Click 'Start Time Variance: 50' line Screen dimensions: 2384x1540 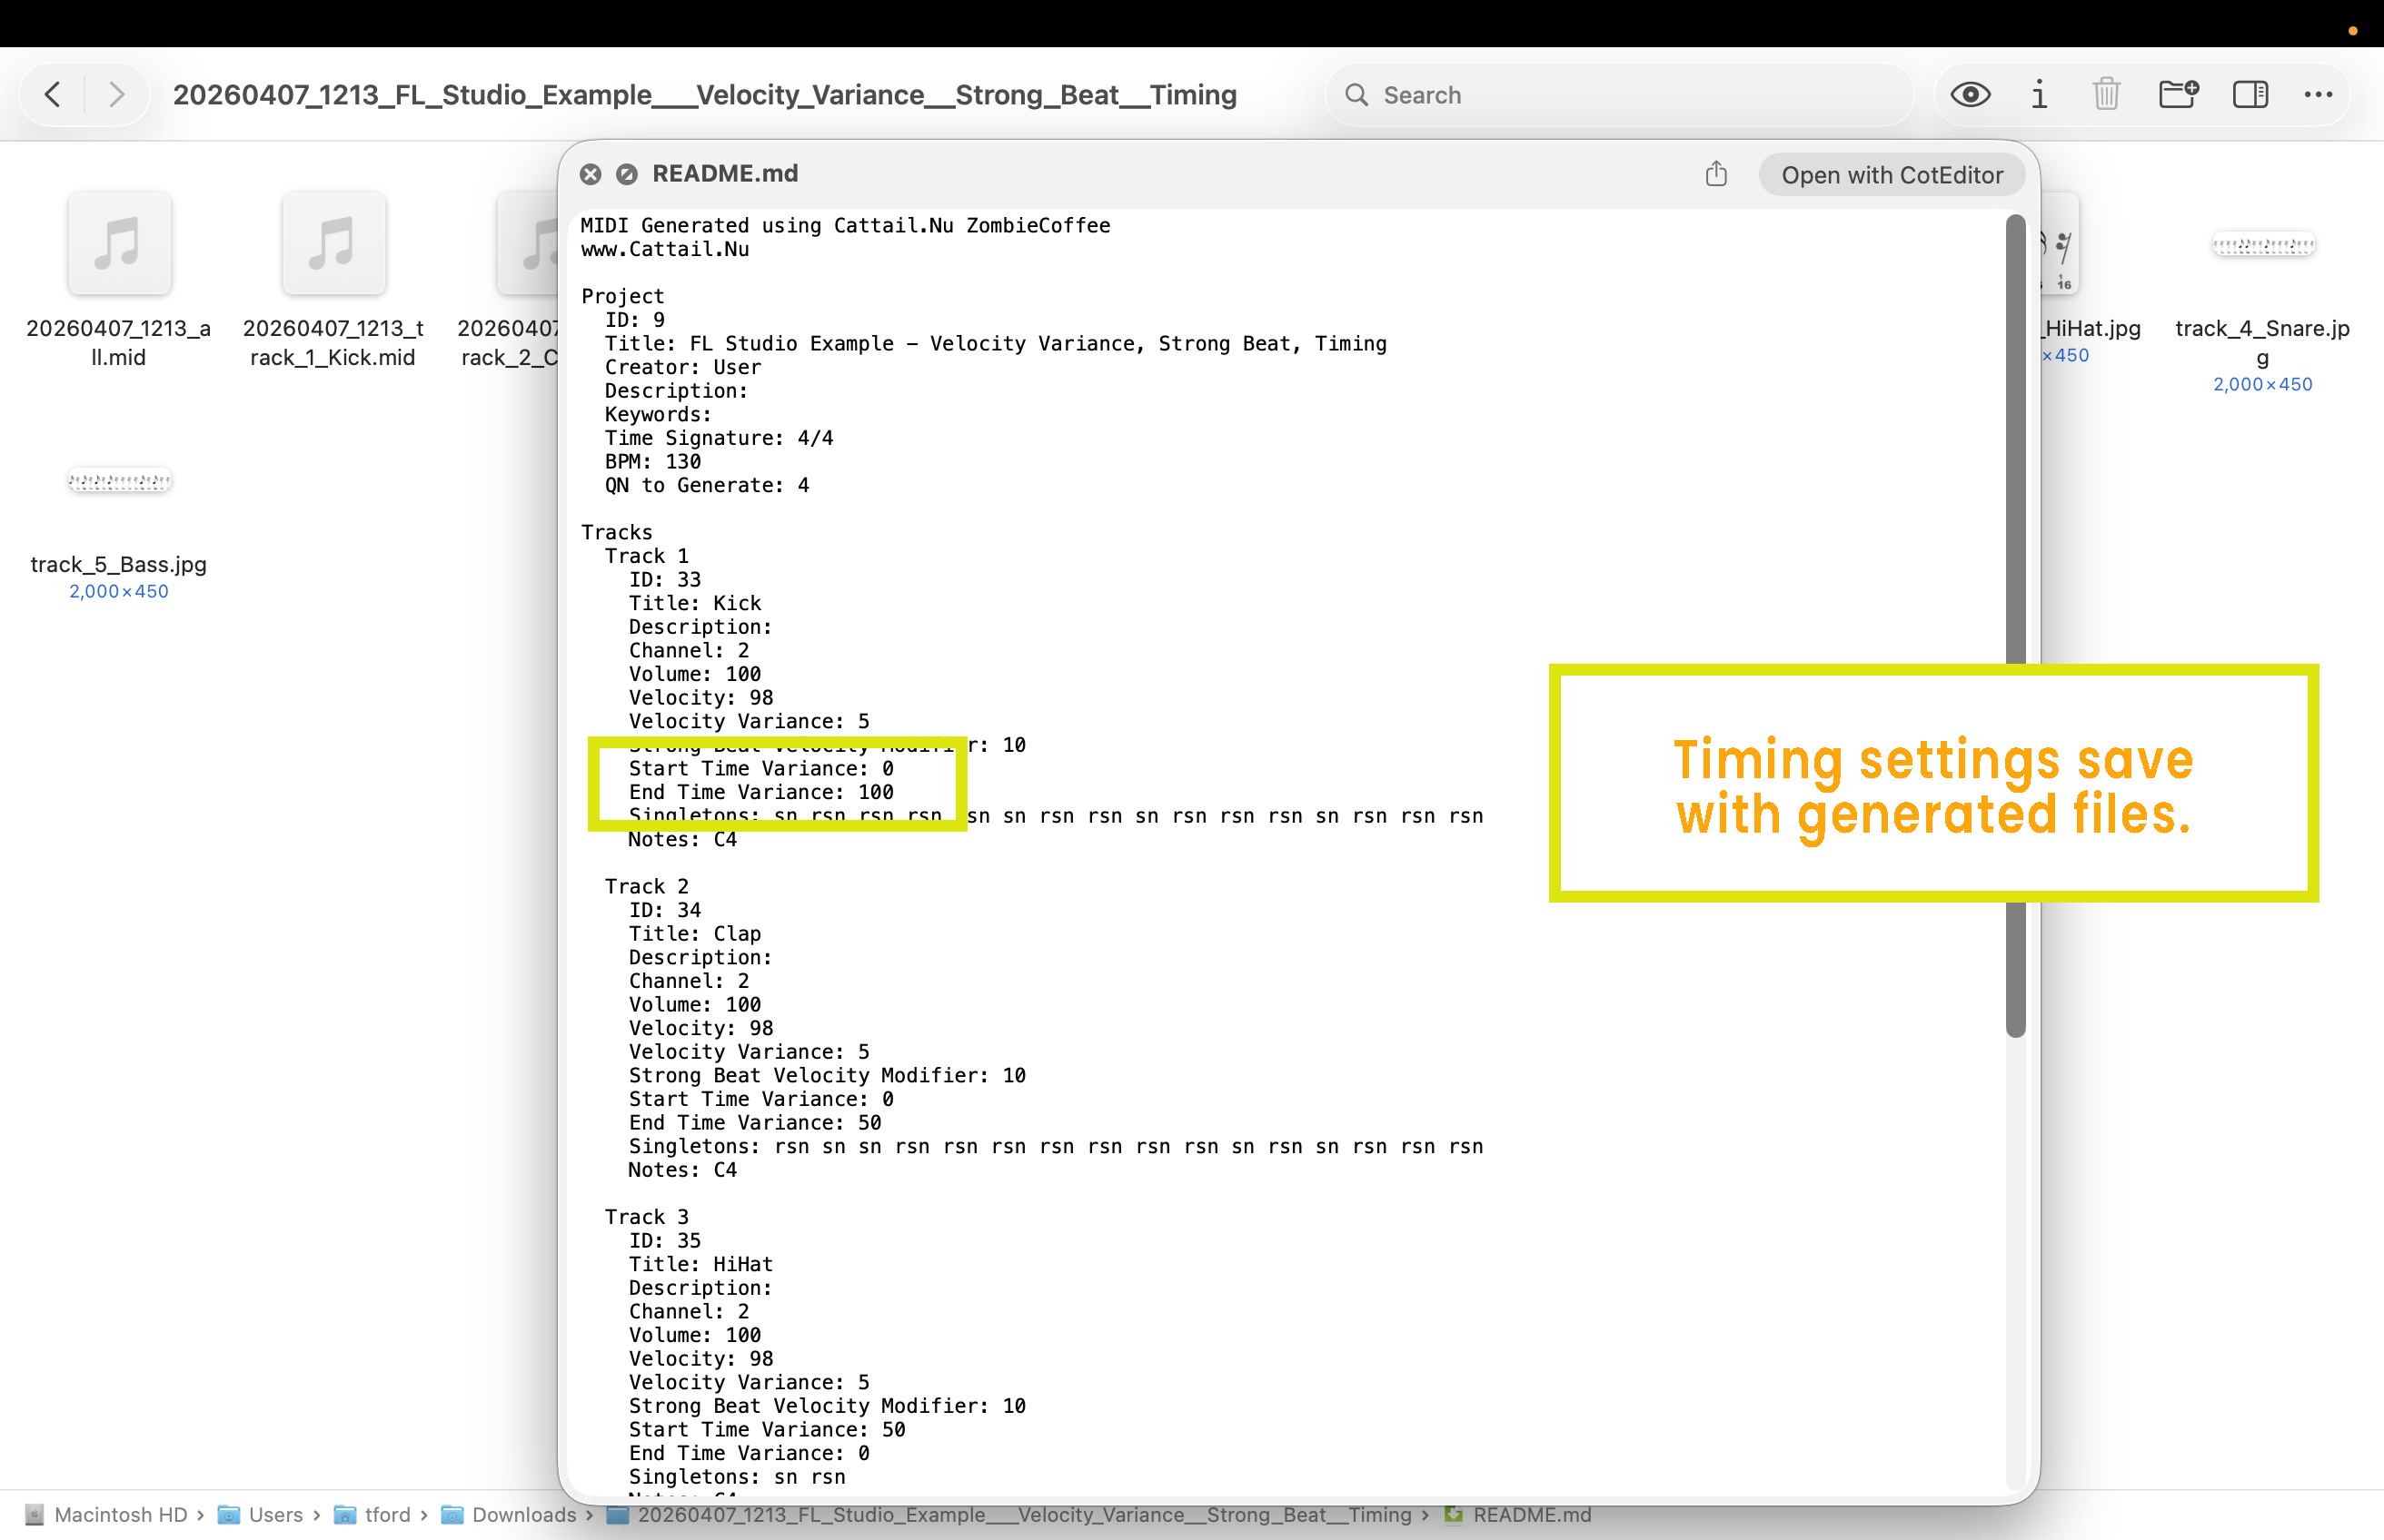coord(766,1429)
